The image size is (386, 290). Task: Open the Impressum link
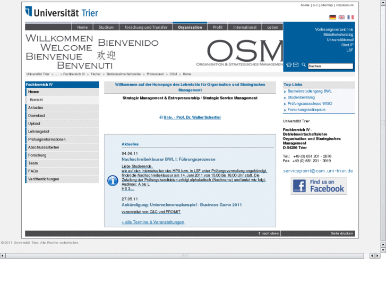tap(345, 5)
